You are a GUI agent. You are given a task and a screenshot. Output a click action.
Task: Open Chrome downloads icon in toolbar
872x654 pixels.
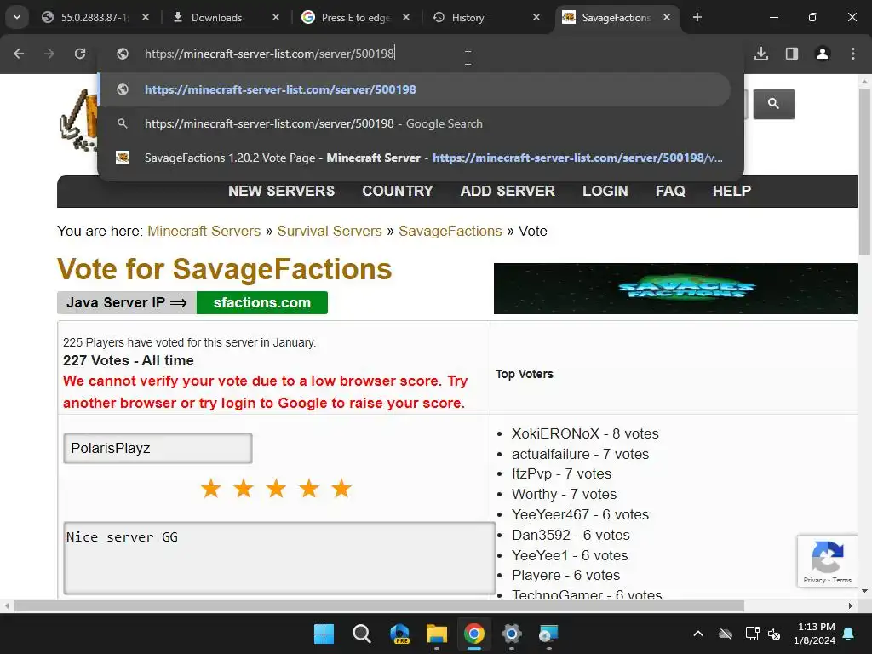pyautogui.click(x=761, y=54)
